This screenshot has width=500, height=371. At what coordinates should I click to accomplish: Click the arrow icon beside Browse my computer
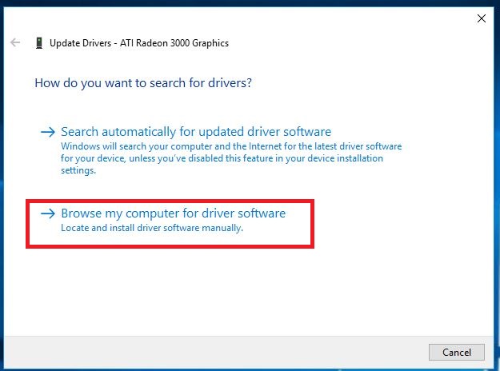pos(48,213)
